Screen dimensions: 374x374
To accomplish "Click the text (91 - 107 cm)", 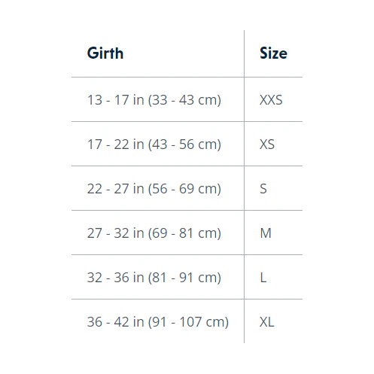I will coord(188,322).
